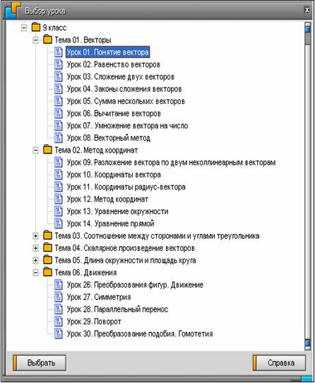The height and width of the screenshot is (383, 315).
Task: Click the document icon beside Урок 04
Action: (59, 88)
